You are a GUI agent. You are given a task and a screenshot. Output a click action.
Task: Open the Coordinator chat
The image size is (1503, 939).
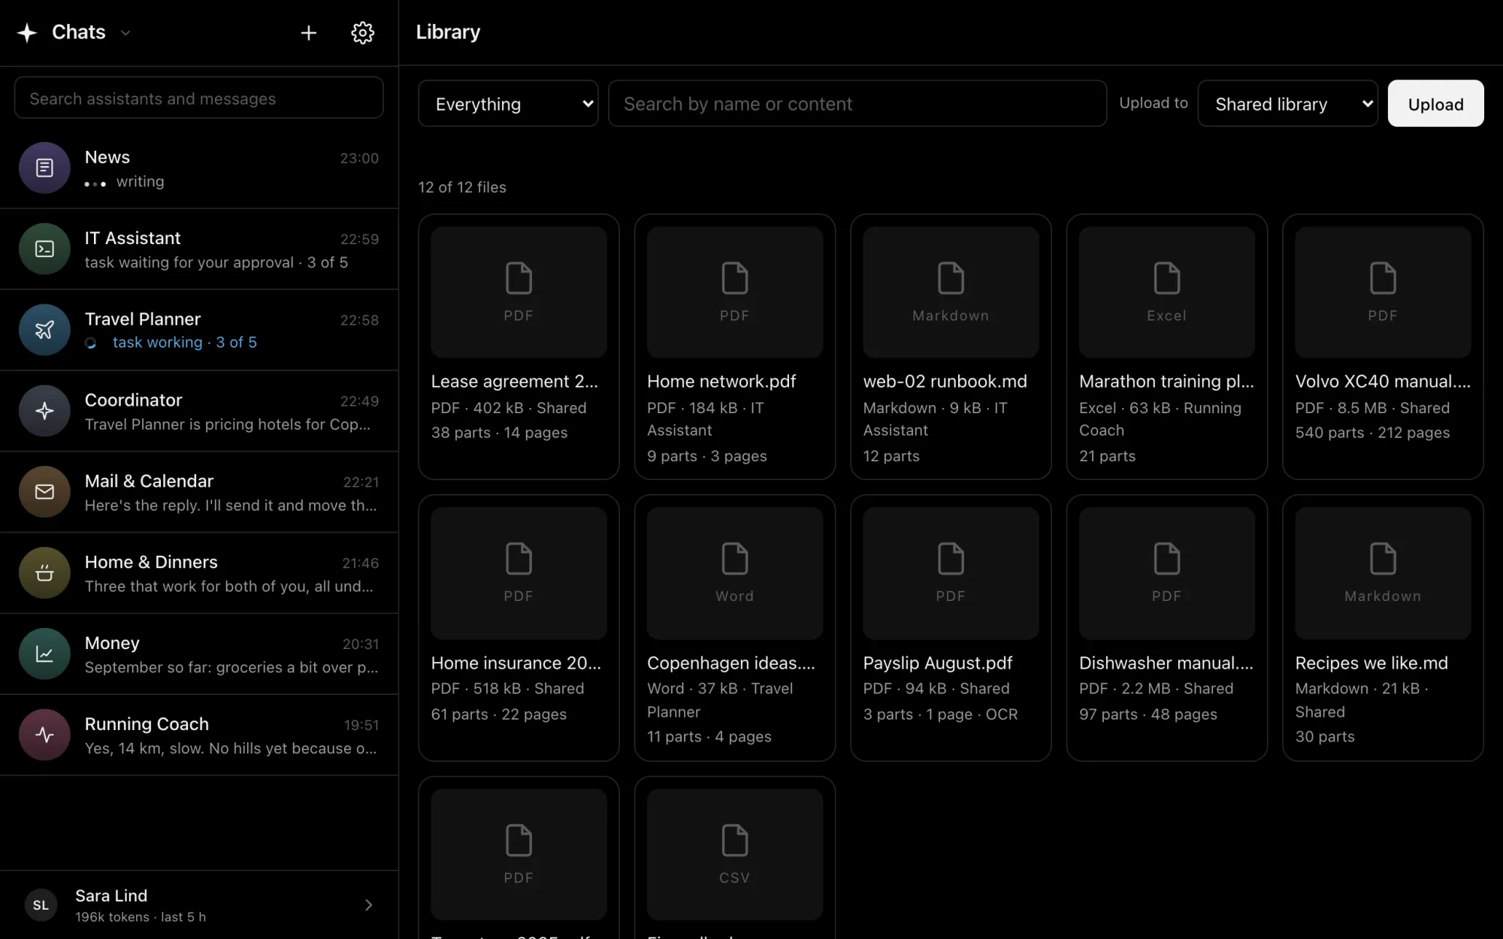click(x=199, y=412)
